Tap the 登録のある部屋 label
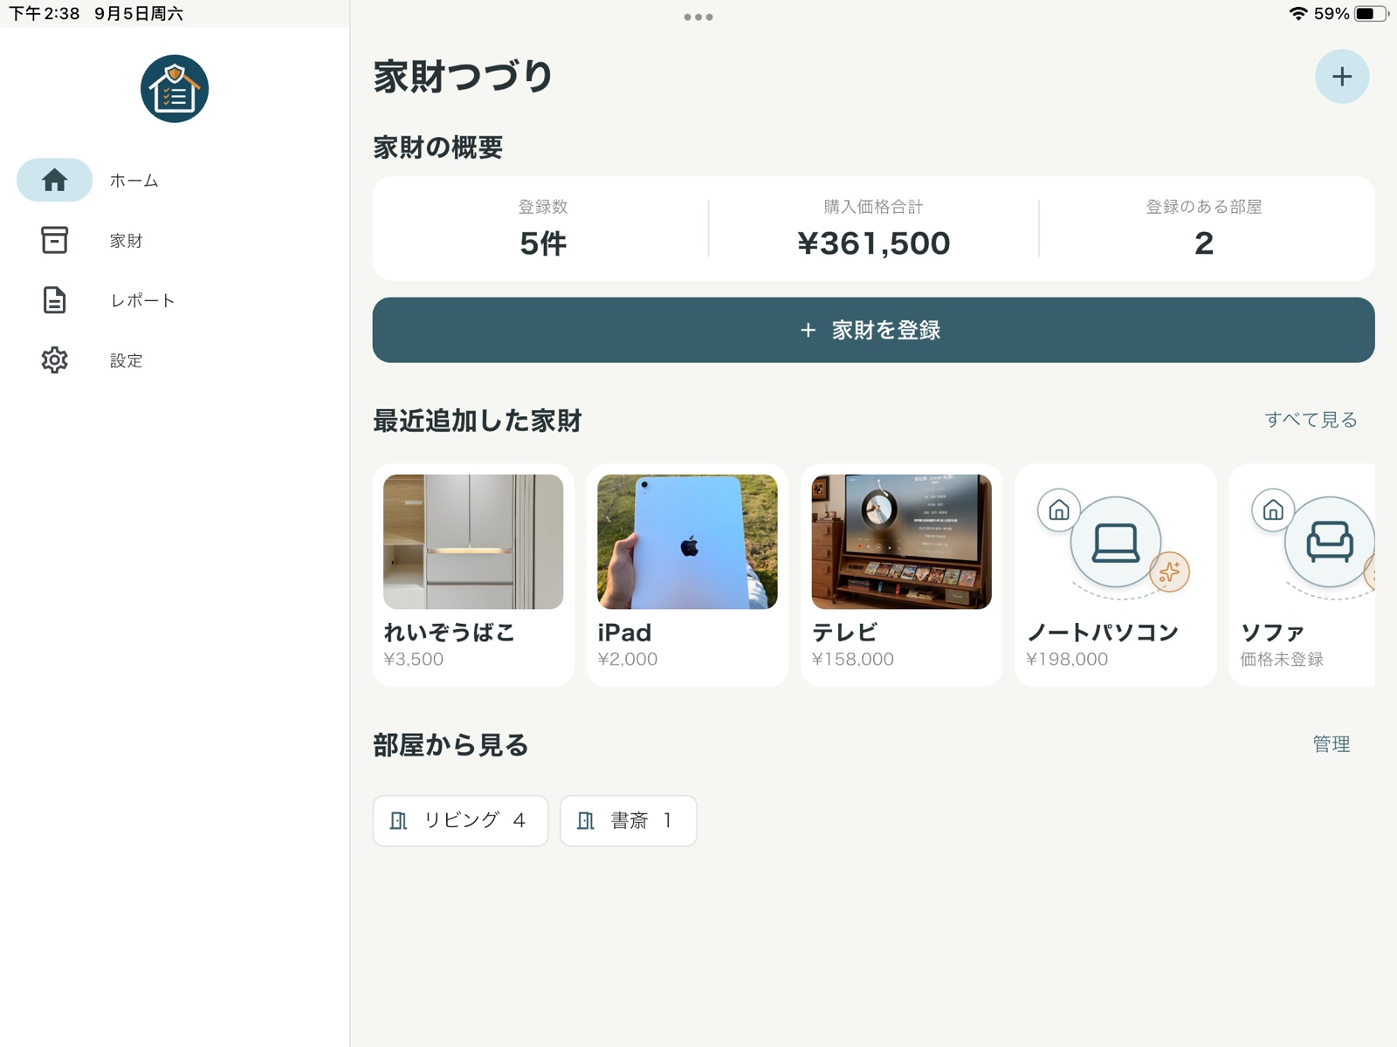This screenshot has width=1397, height=1047. (x=1204, y=207)
